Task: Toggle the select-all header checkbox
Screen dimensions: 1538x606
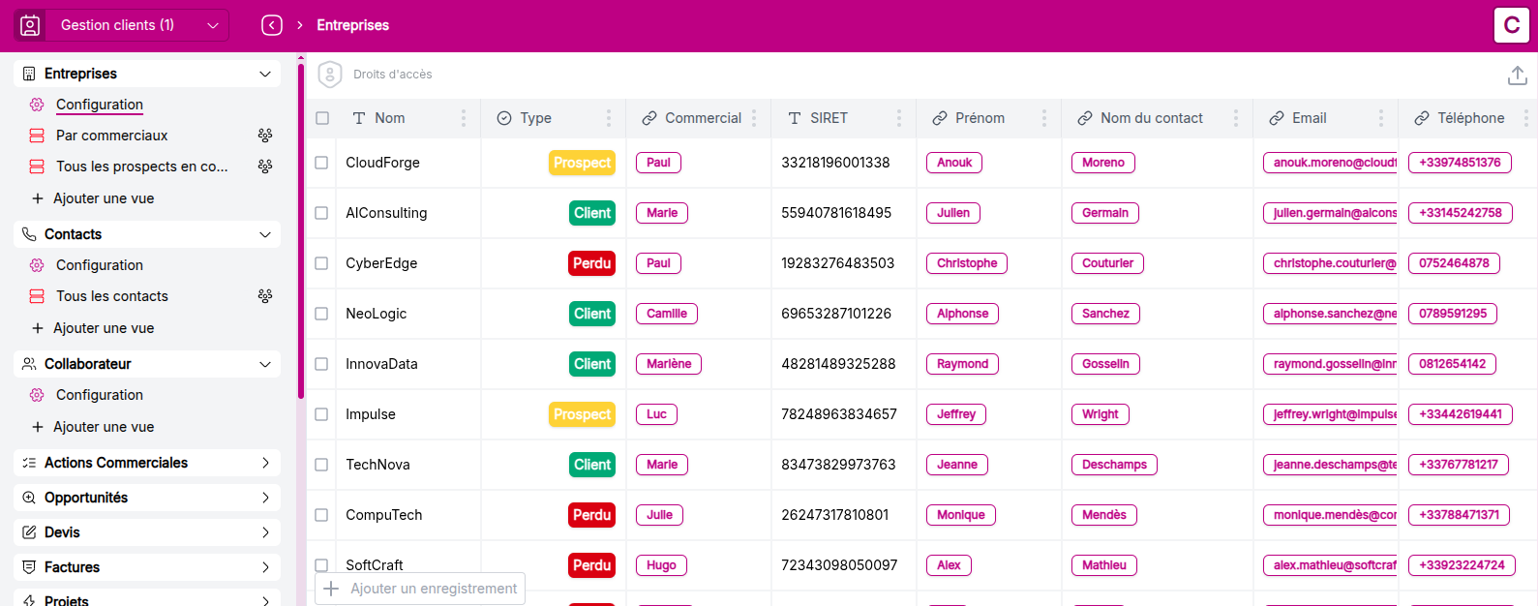Action: (x=322, y=118)
